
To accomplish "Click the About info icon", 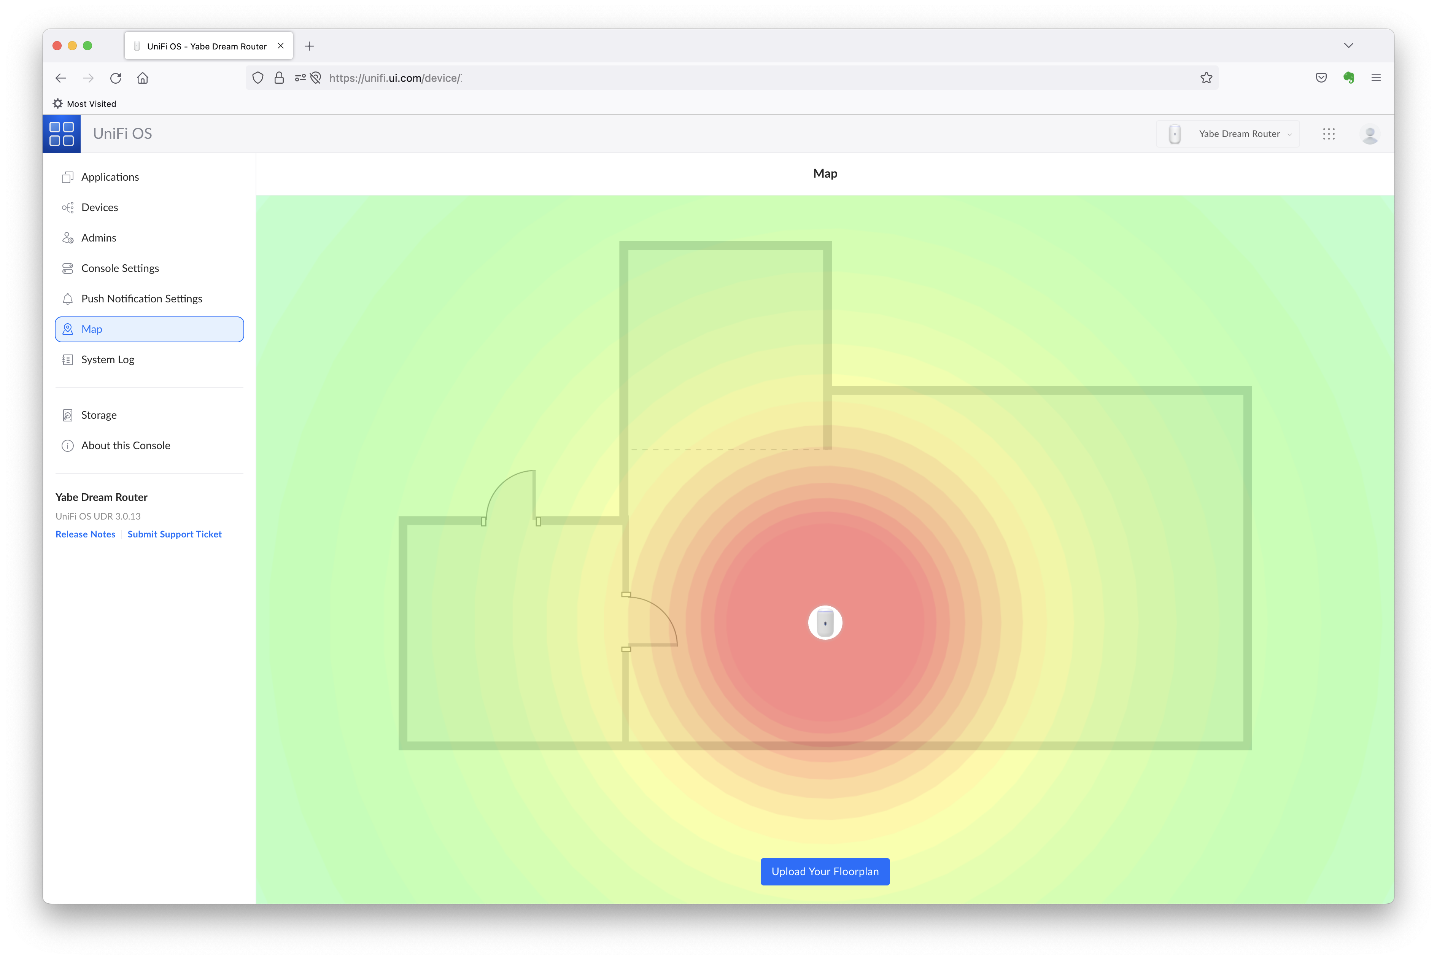I will 67,446.
